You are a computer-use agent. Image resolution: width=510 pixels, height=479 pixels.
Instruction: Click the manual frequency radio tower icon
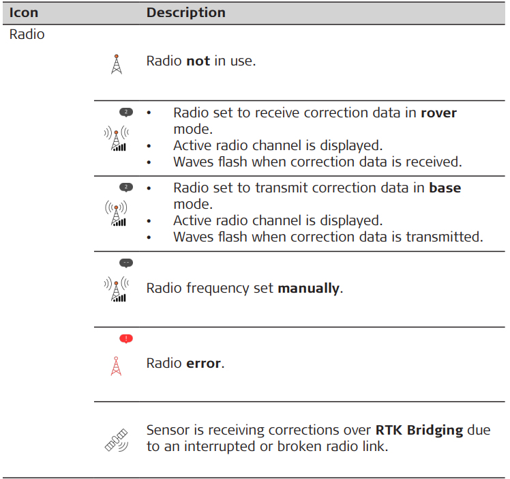coord(117,289)
